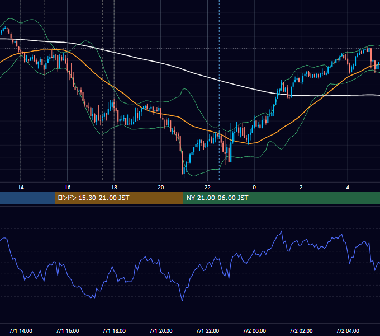Viewport: 380px width, 336px height.
Task: Click the 7/1 16:00 time label
Action: pos(68,330)
